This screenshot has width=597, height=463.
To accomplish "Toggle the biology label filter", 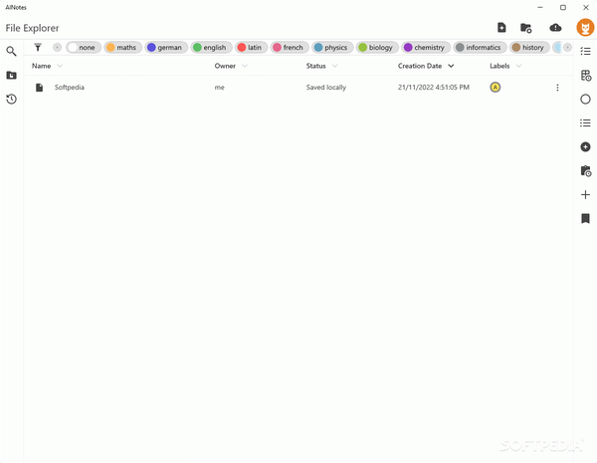I will pyautogui.click(x=377, y=47).
